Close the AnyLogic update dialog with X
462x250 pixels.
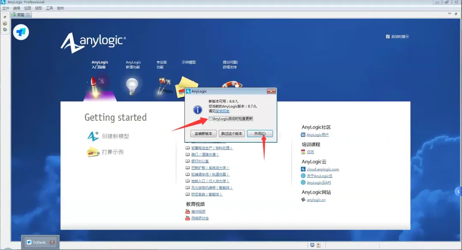click(x=271, y=91)
